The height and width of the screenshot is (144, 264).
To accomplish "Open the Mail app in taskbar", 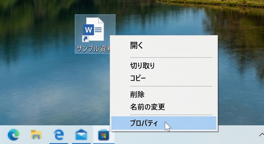I will click(x=81, y=134).
